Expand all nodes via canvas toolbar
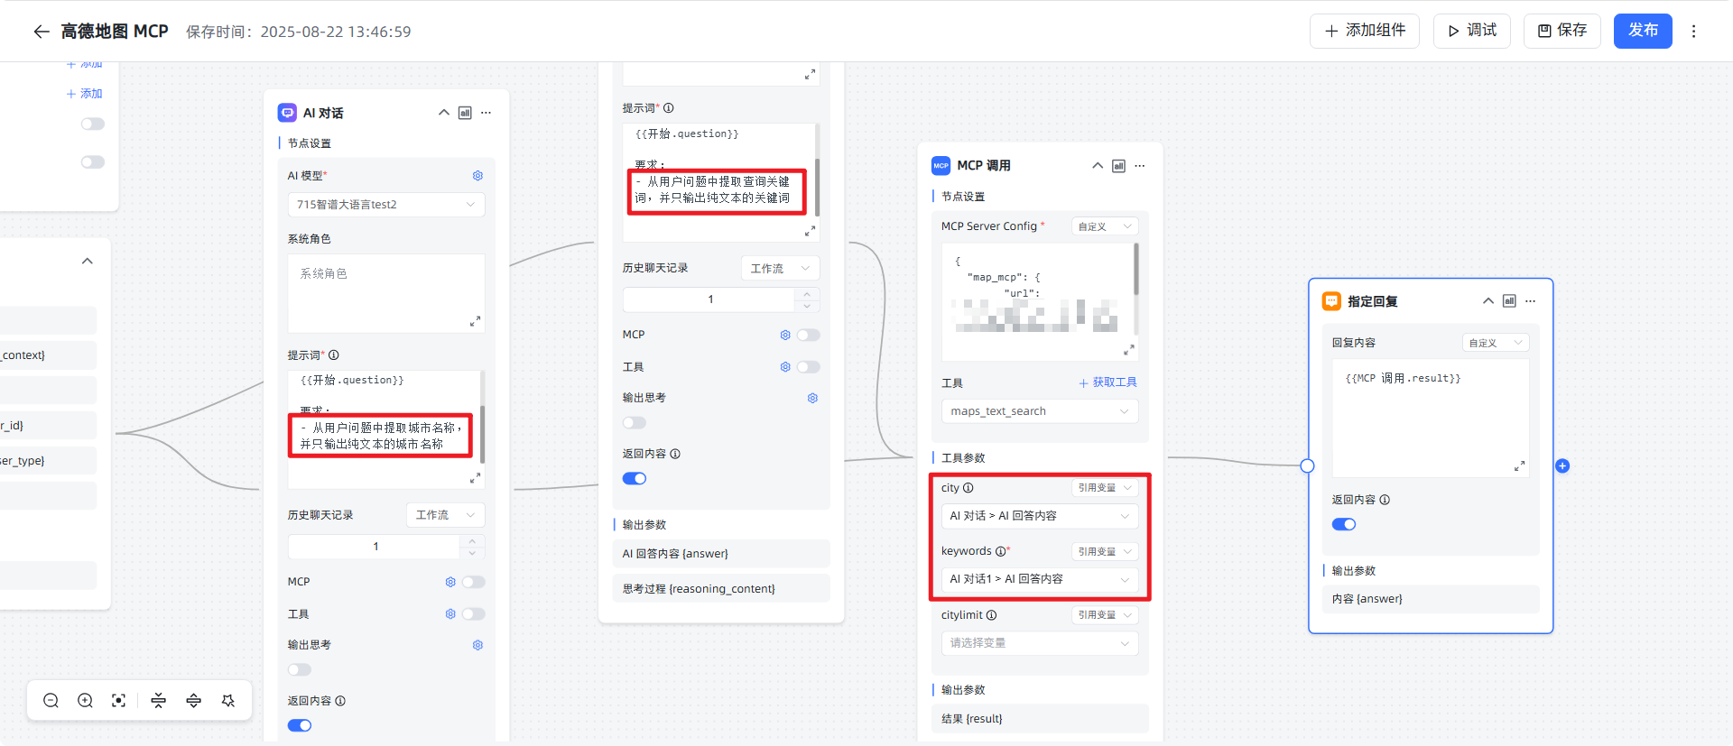1733x746 pixels. point(193,701)
